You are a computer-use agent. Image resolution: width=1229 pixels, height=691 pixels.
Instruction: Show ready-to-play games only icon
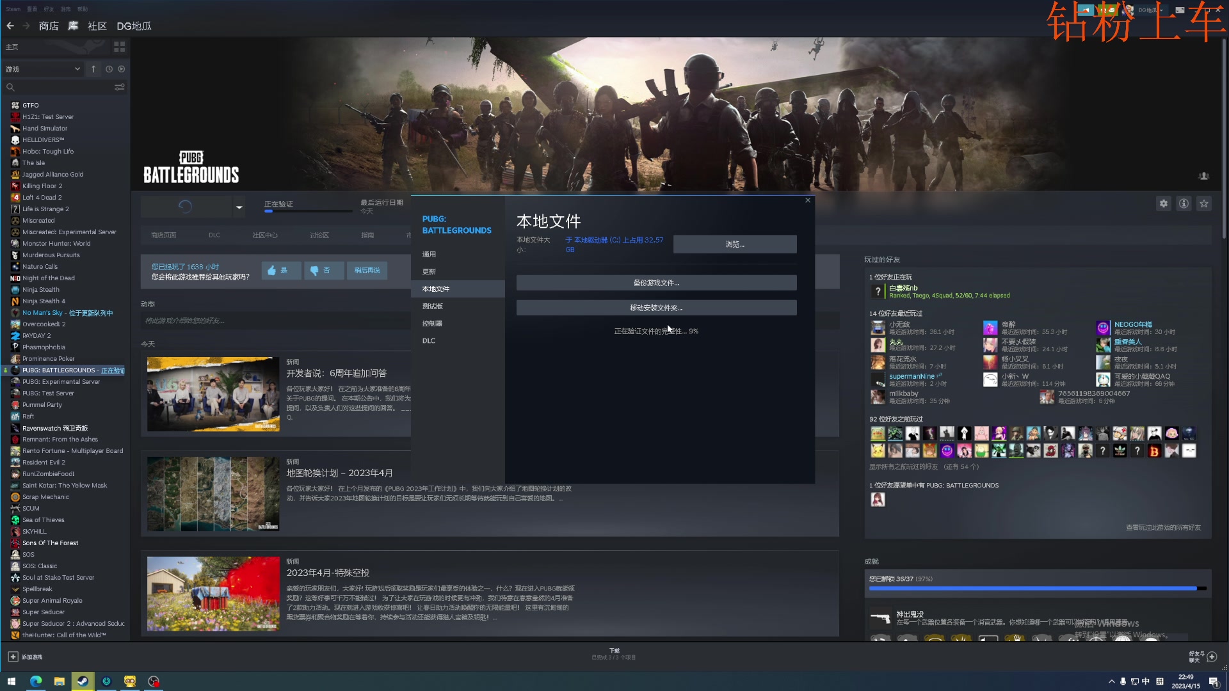click(122, 69)
